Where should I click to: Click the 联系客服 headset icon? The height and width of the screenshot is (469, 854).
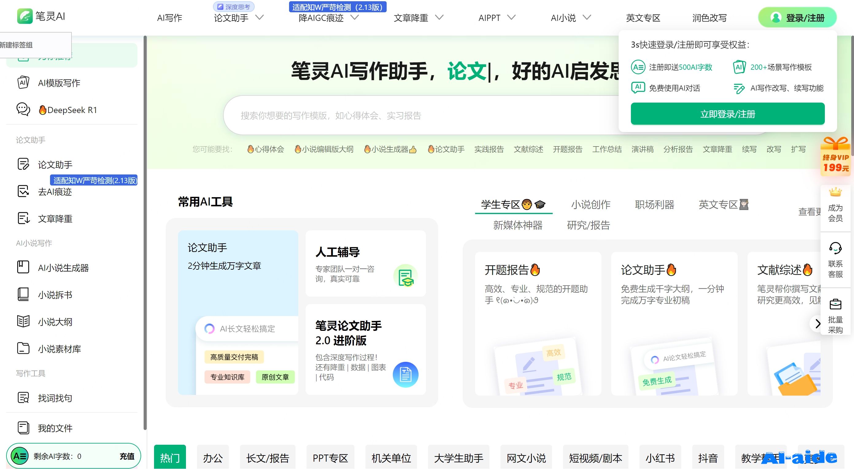pyautogui.click(x=835, y=248)
